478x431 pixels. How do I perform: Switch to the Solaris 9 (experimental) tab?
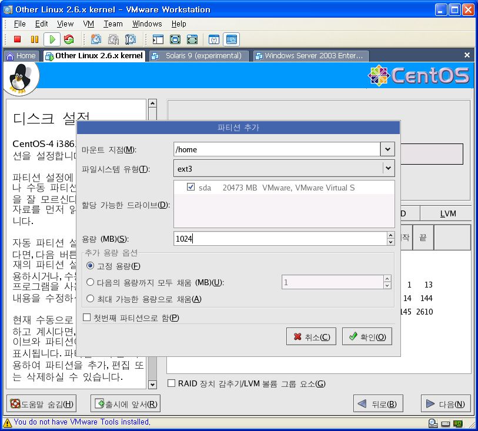point(199,56)
